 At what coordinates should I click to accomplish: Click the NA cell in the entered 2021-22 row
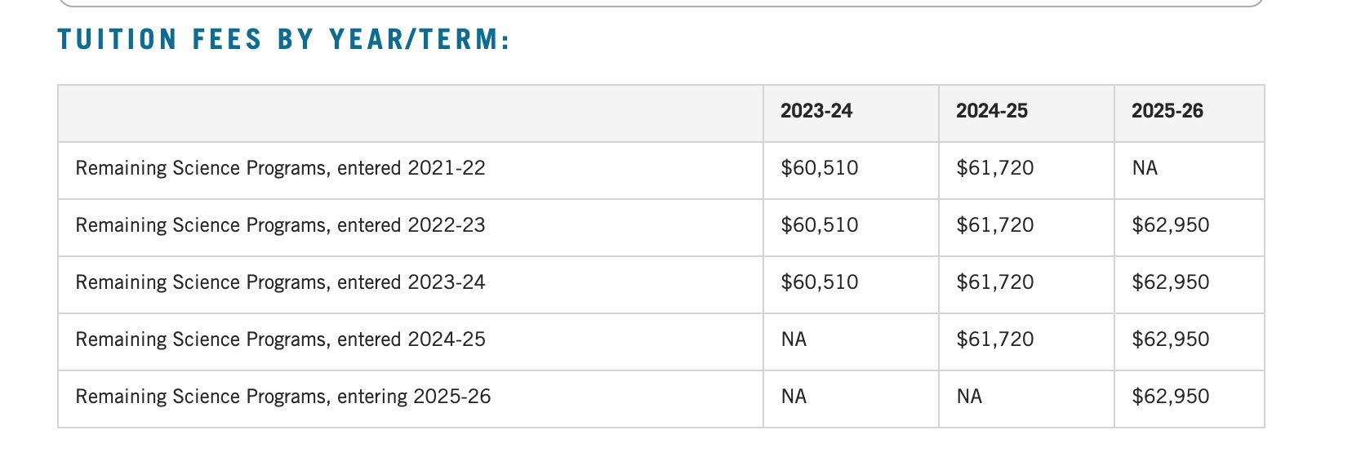1145,168
